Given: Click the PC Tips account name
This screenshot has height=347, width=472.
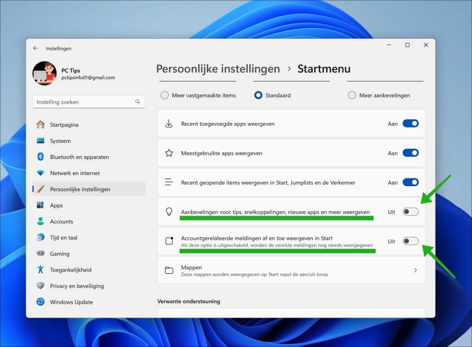Looking at the screenshot, I should click(x=71, y=71).
